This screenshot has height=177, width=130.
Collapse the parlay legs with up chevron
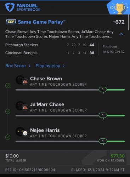(121, 34)
